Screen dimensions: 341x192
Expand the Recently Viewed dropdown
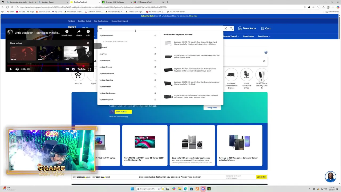click(x=231, y=36)
